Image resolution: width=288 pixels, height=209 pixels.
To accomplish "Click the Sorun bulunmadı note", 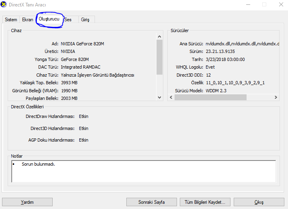I will click(38, 164).
